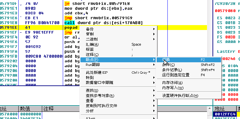Viewport: 240px width, 119px height.
Task: Click hex bytes E9 98E1EFFF
Action: (40, 32)
